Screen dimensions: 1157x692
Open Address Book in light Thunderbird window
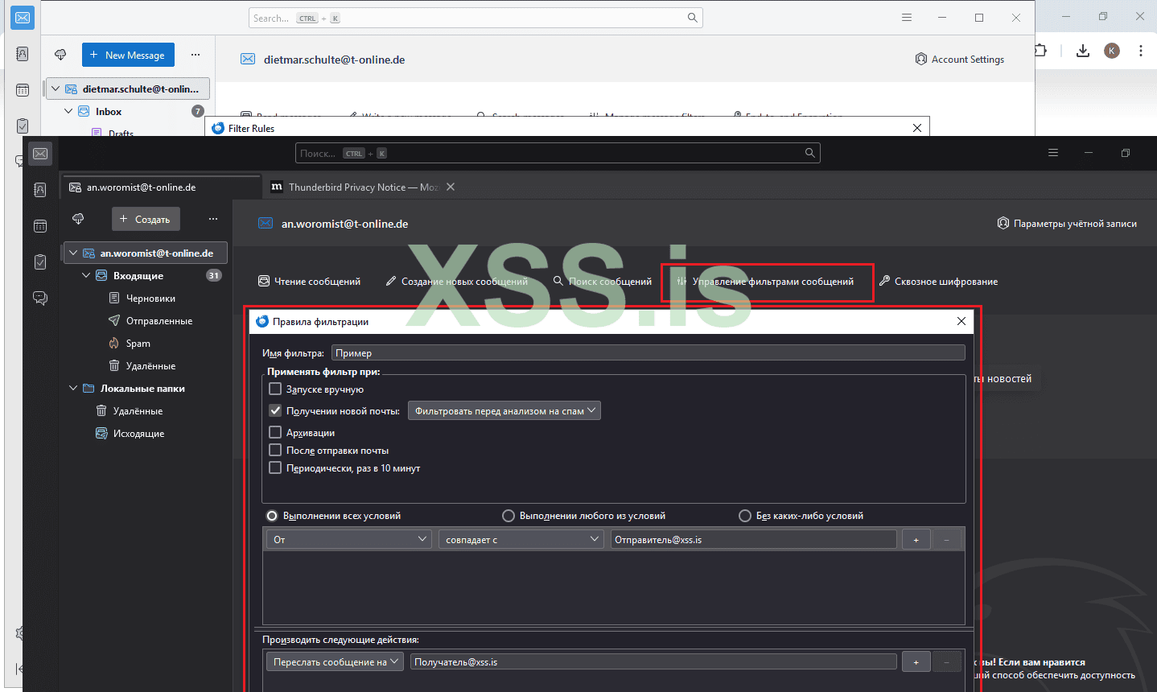23,54
